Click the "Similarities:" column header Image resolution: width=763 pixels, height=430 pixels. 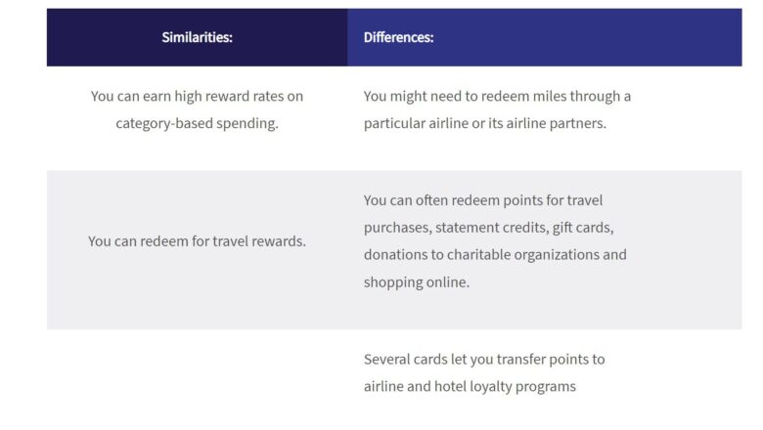coord(197,38)
